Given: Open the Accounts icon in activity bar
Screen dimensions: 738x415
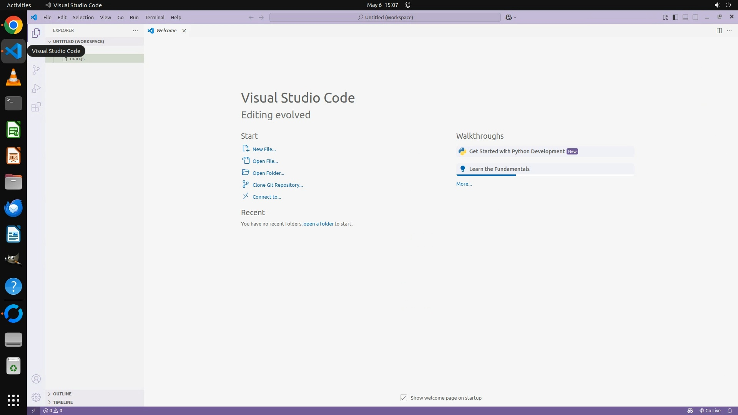Looking at the screenshot, I should (x=36, y=379).
